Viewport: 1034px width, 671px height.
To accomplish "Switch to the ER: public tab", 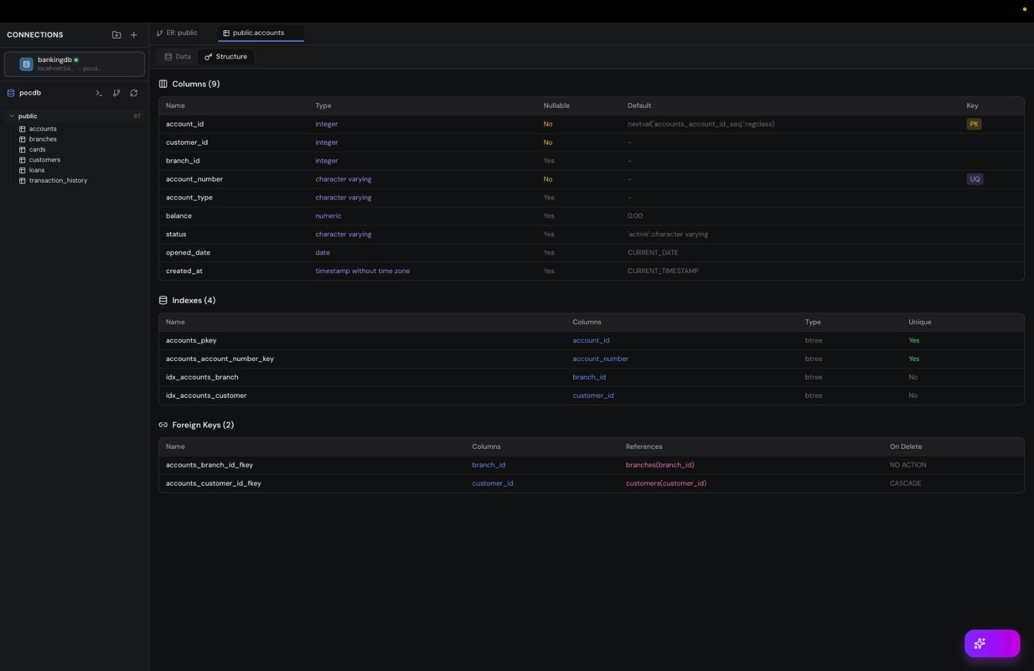I will (182, 32).
